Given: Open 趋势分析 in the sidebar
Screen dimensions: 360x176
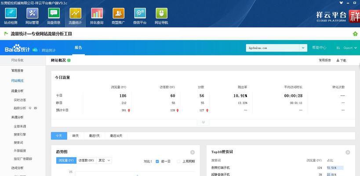Looking at the screenshot, I should point(20,108).
